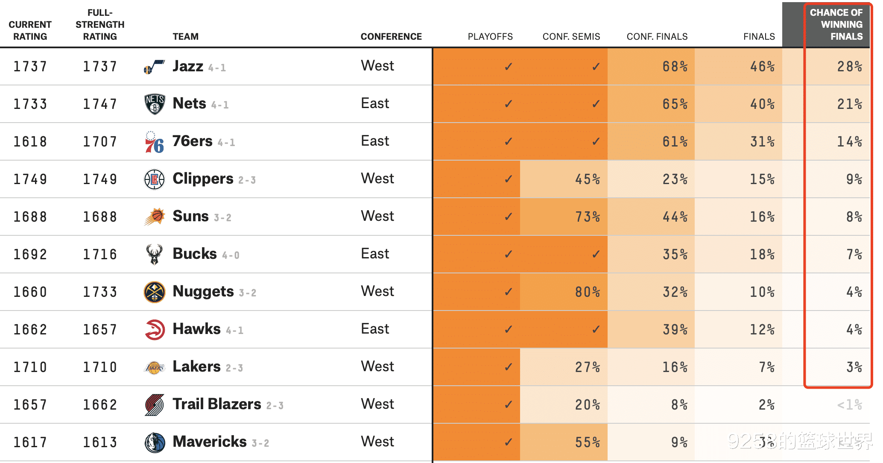
Task: Click the Jazz team logo
Action: click(x=154, y=67)
